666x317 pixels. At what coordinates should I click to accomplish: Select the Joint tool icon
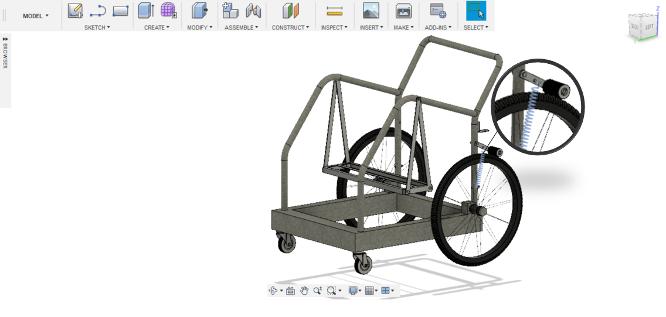pyautogui.click(x=253, y=11)
